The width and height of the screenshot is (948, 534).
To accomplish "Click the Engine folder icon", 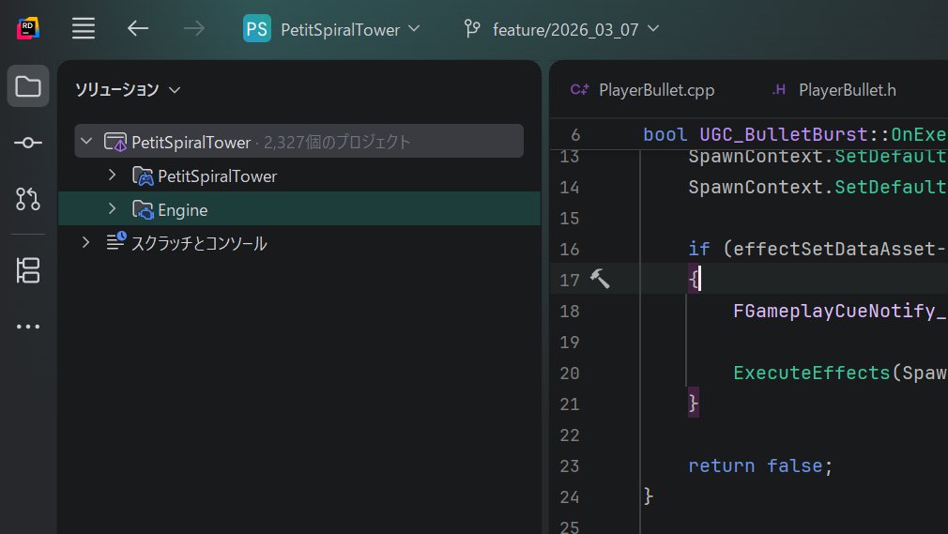I will coord(143,210).
